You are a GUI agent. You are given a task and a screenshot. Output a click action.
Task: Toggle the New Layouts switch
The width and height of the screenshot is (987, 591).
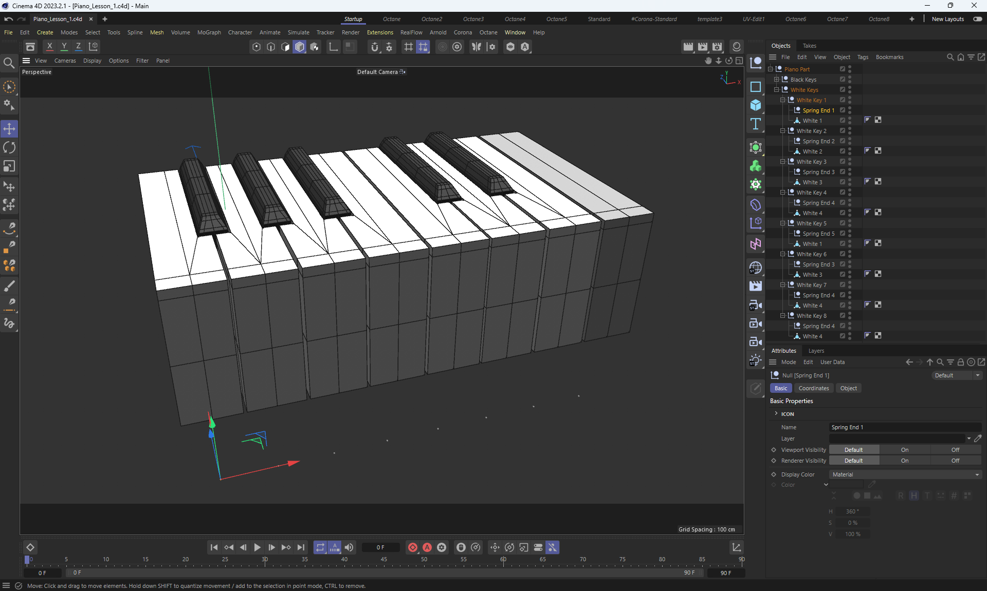(x=977, y=19)
